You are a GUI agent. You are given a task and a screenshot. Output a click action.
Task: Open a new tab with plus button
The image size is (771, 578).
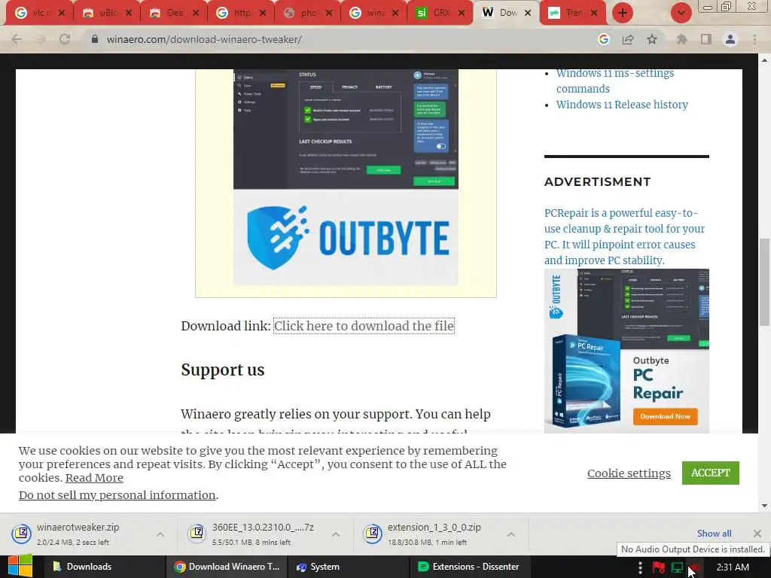[x=623, y=13]
